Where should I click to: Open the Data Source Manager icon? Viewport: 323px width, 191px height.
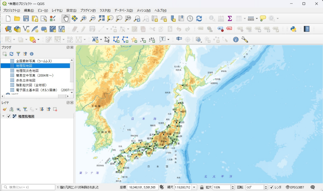tap(8, 29)
